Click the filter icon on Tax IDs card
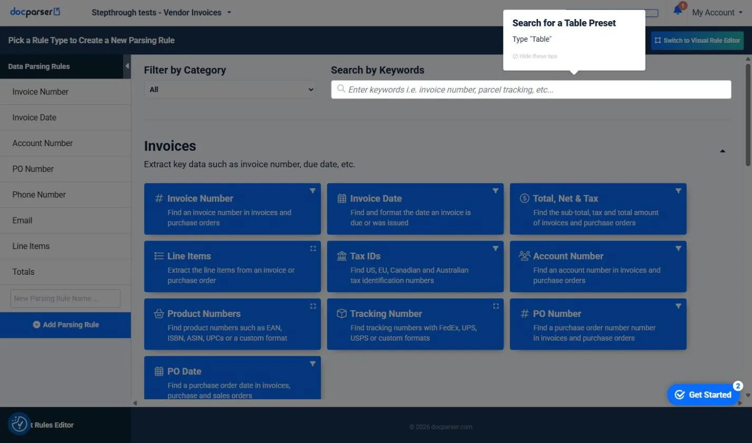Image resolution: width=752 pixels, height=443 pixels. pos(496,248)
